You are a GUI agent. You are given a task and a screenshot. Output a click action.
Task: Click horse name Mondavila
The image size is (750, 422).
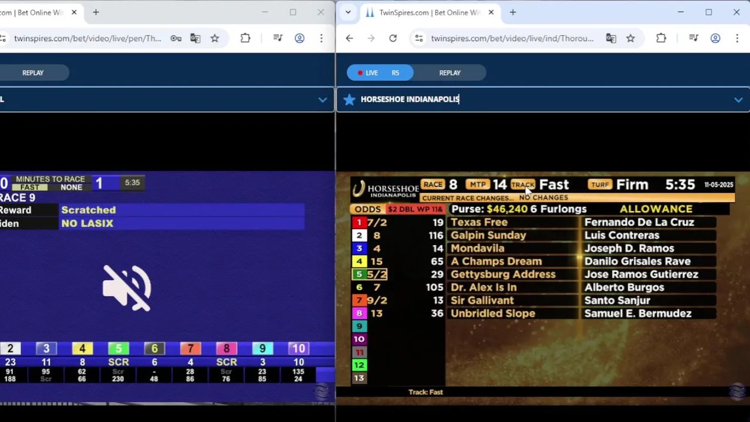pyautogui.click(x=477, y=248)
